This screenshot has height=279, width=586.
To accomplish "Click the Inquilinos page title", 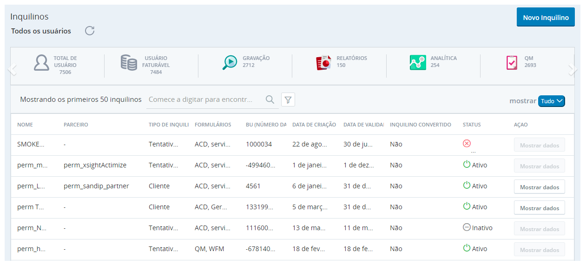I will pyautogui.click(x=29, y=17).
